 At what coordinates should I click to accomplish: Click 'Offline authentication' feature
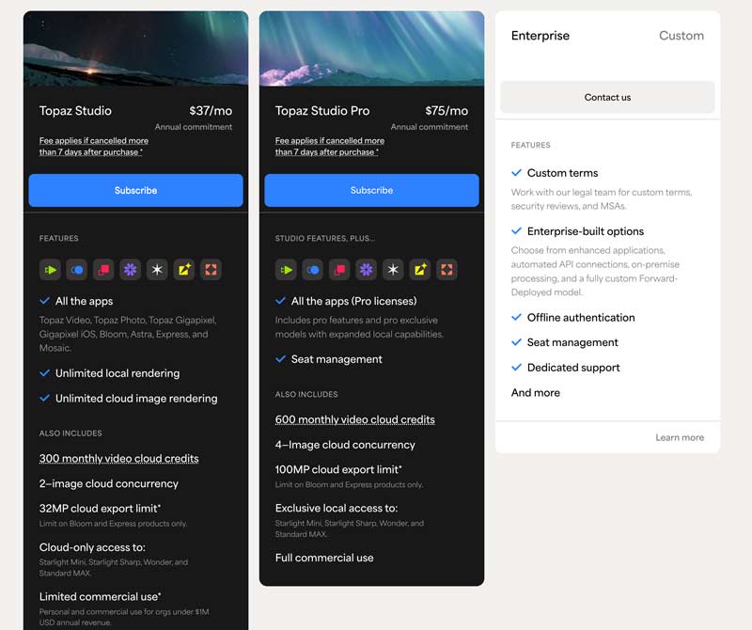tap(581, 318)
